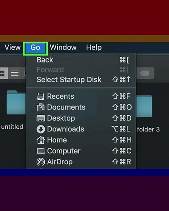The height and width of the screenshot is (211, 169).
Task: Click the Downloads arrow icon
Action: pos(41,129)
